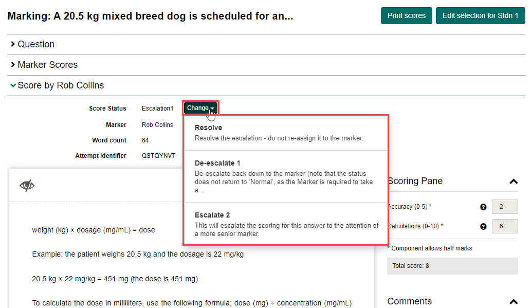This screenshot has width=532, height=308.
Task: Click Edit selection for Stdn 1
Action: tap(480, 15)
